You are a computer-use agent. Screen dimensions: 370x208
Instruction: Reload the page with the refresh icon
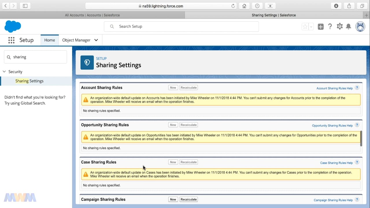[x=233, y=6]
